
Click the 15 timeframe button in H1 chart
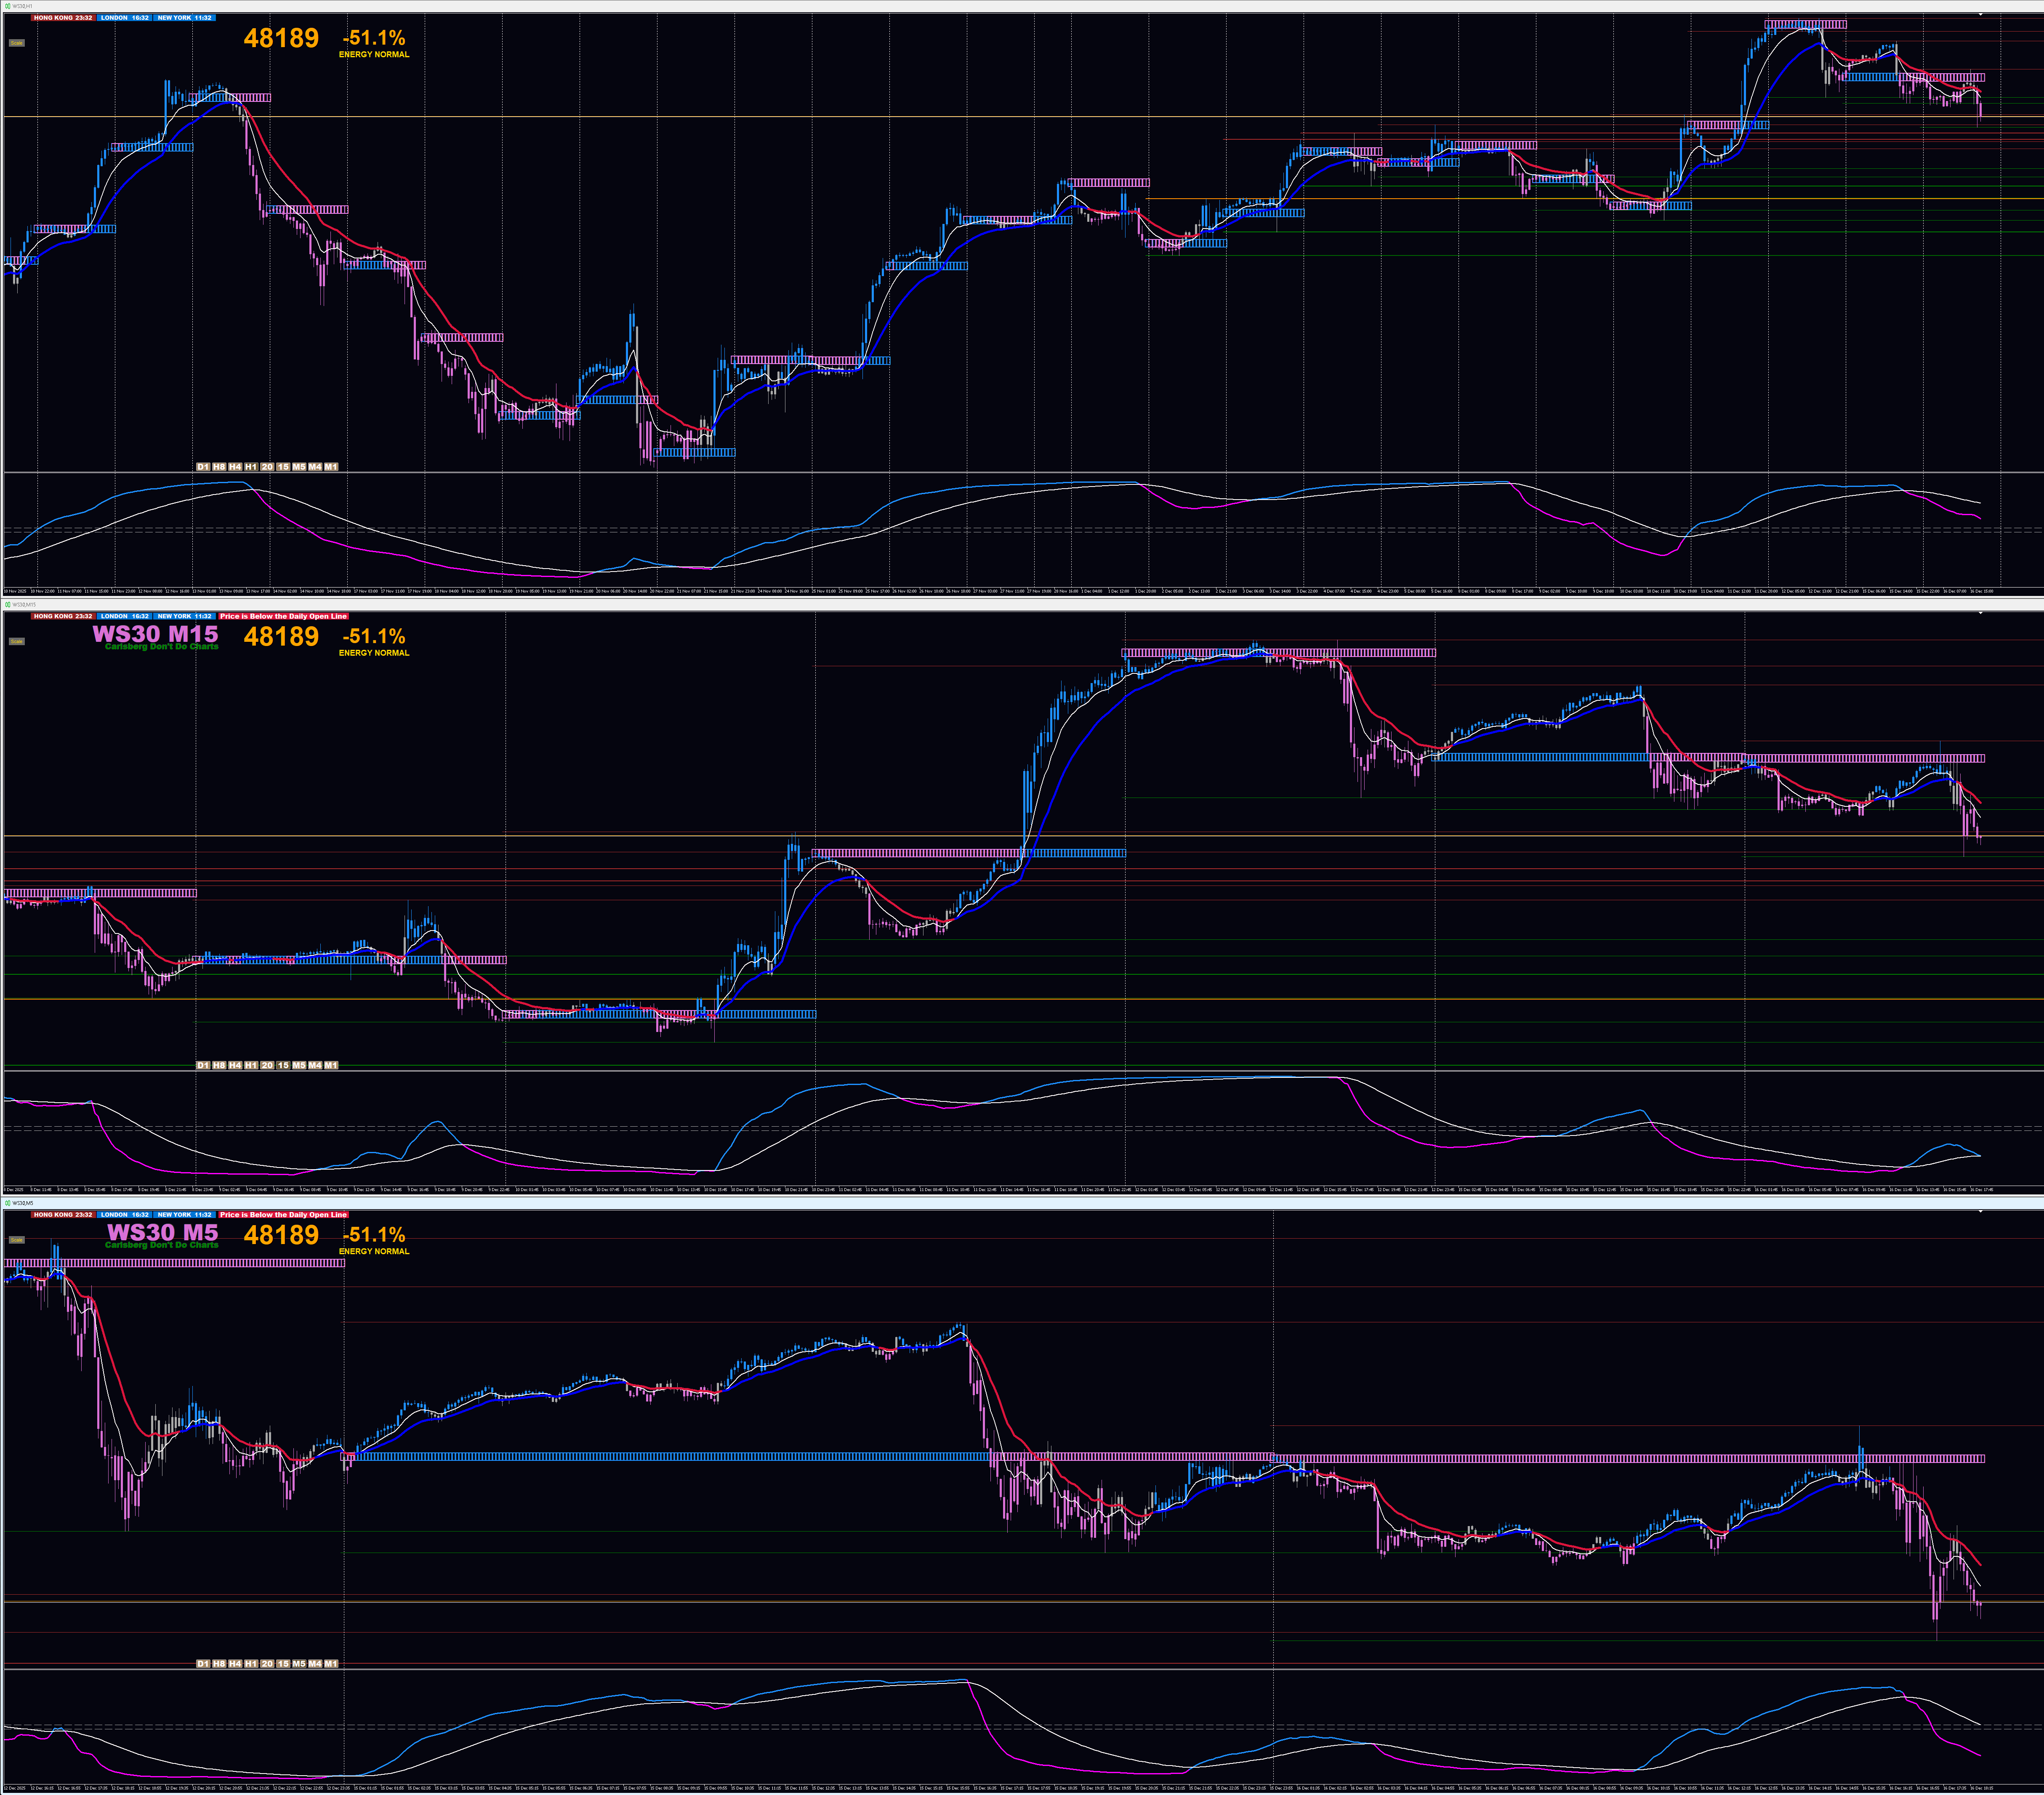coord(283,467)
